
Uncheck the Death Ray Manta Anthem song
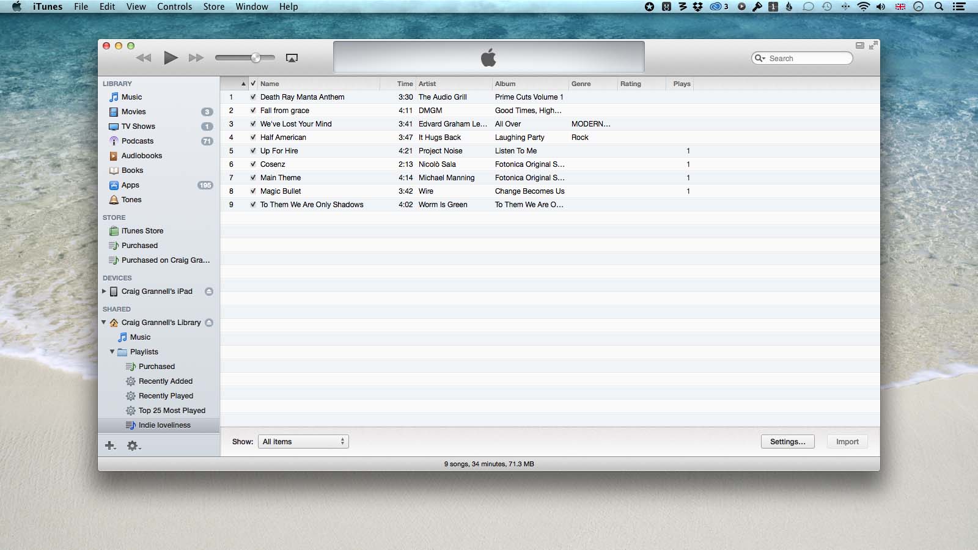253,97
